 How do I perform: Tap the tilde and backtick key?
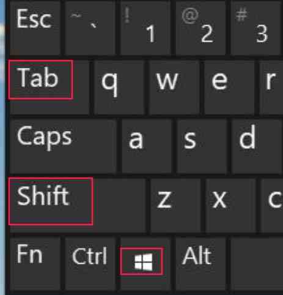point(90,28)
